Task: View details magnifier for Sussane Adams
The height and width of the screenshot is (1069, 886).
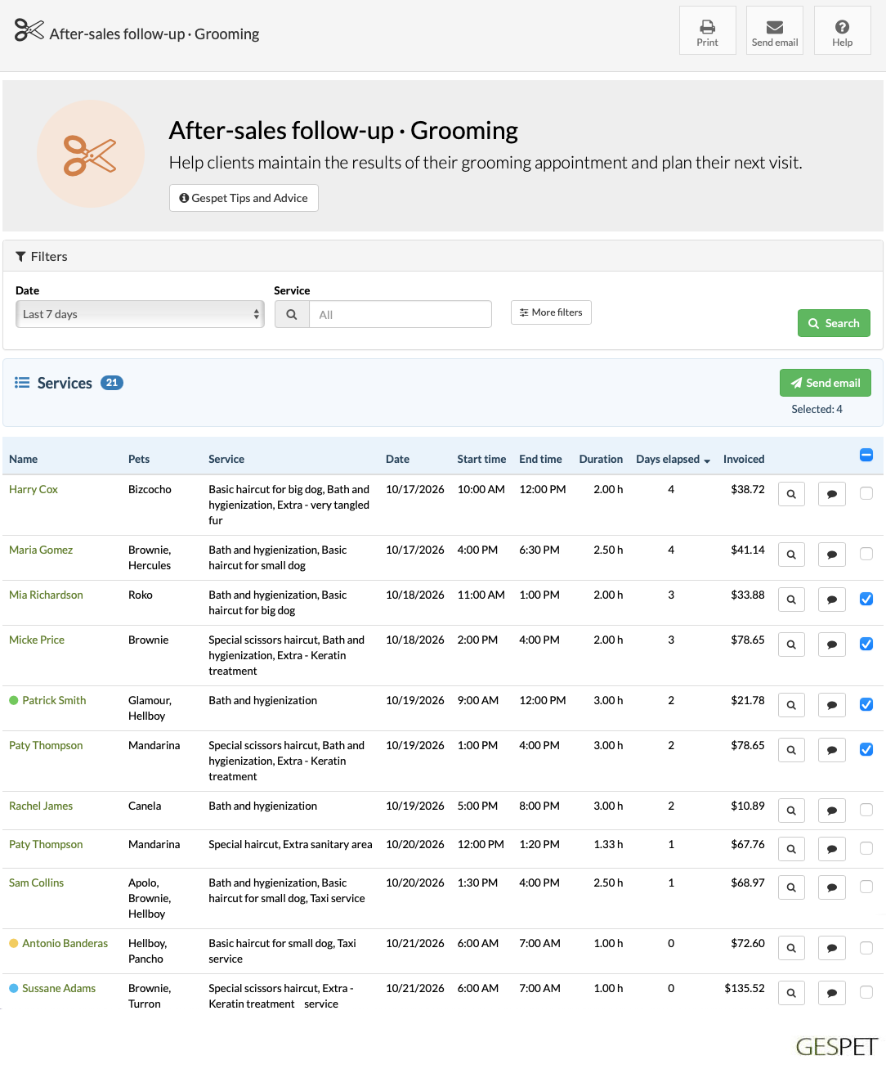Action: tap(791, 993)
